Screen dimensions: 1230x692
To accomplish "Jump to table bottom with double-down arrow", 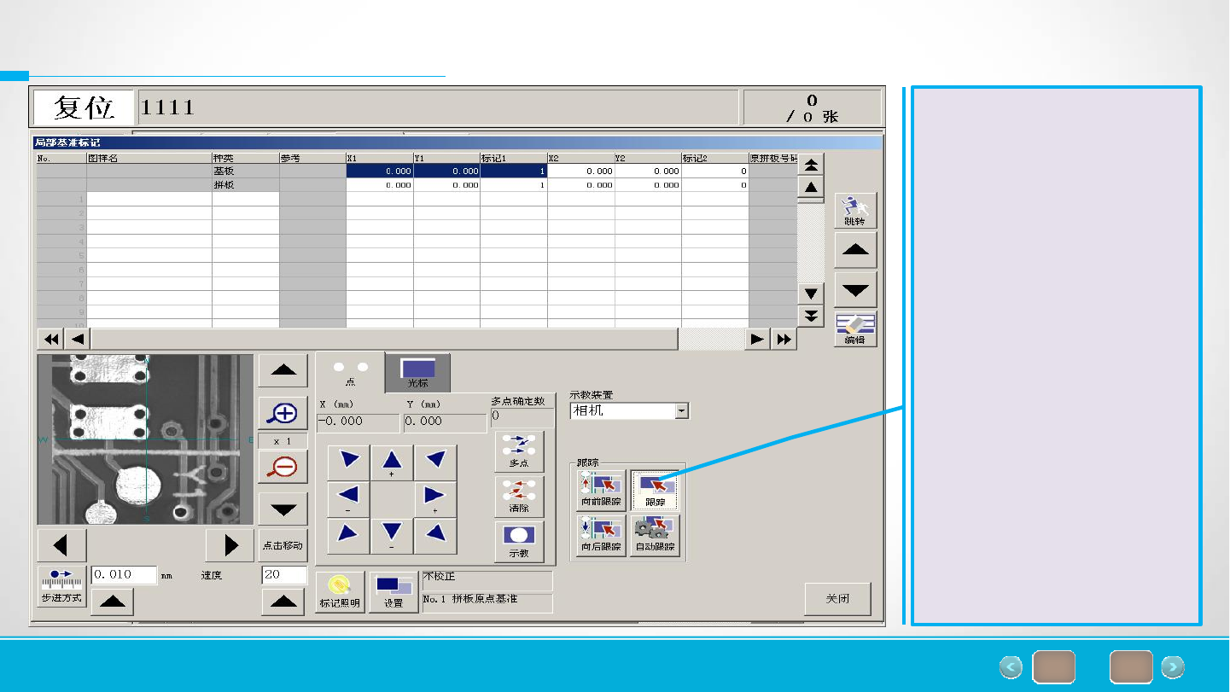I will (x=811, y=316).
